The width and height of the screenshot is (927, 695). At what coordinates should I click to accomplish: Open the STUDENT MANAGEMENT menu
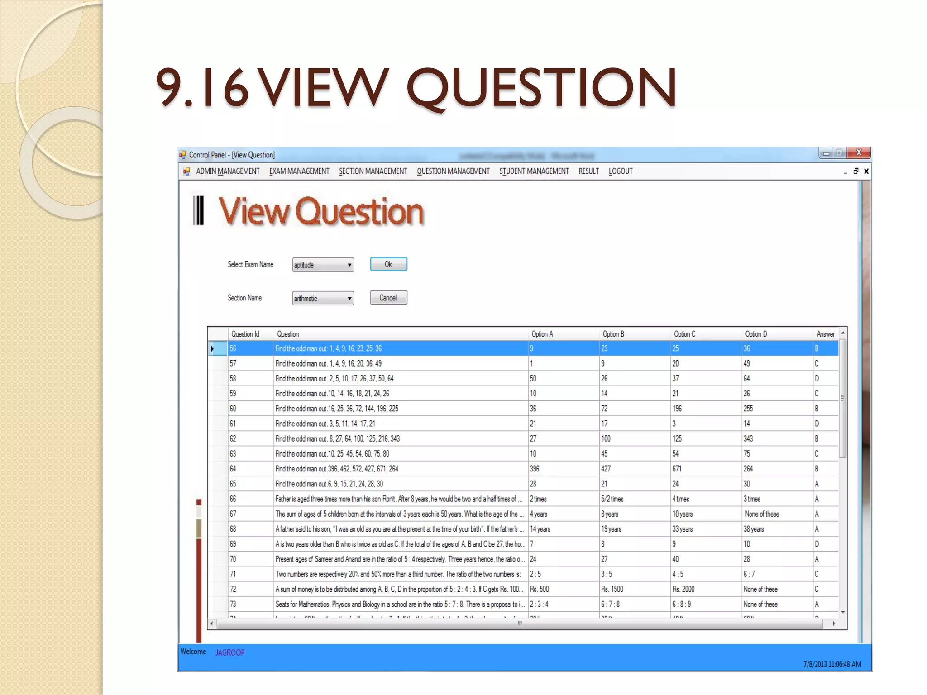(534, 171)
